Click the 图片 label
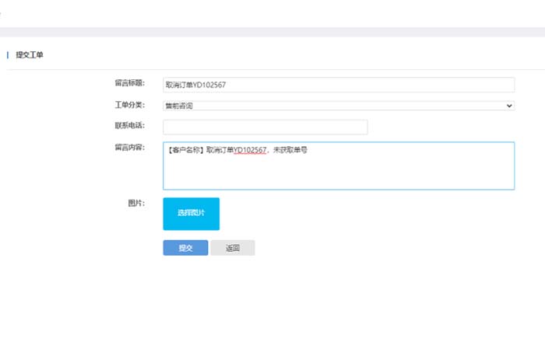Image resolution: width=545 pixels, height=349 pixels. pyautogui.click(x=135, y=203)
